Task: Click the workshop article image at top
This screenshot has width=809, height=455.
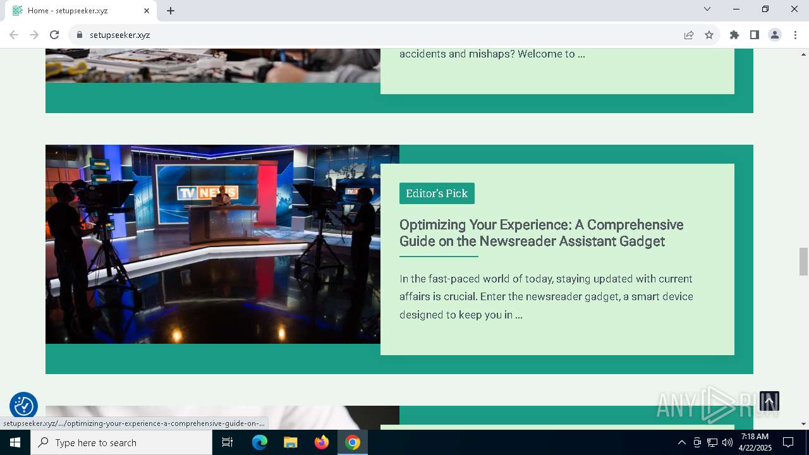Action: [x=213, y=65]
